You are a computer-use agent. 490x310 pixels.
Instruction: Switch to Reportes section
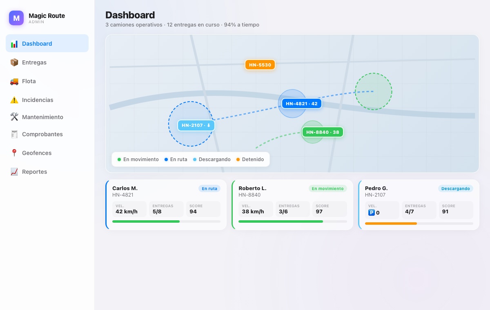pos(47,171)
